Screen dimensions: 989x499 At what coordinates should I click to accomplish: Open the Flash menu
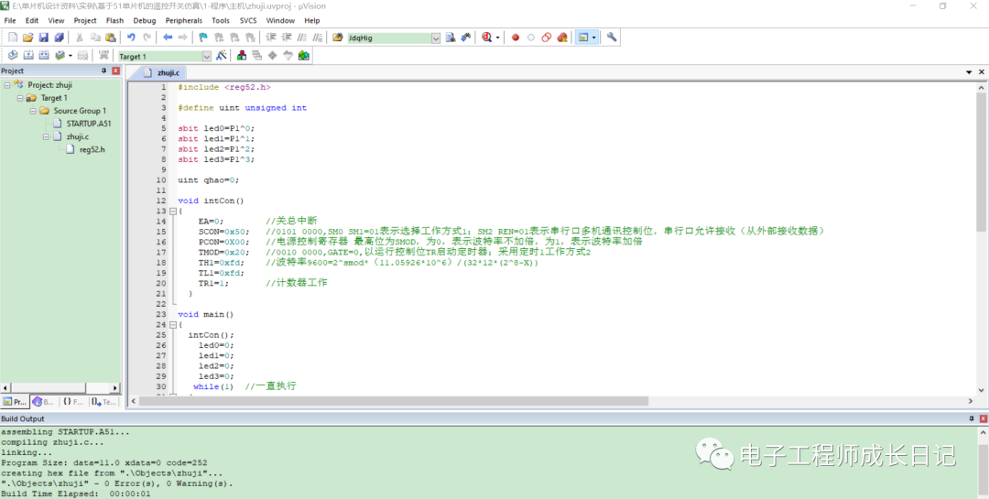click(114, 20)
